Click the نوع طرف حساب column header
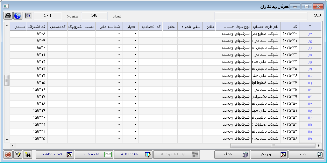 click(x=233, y=27)
